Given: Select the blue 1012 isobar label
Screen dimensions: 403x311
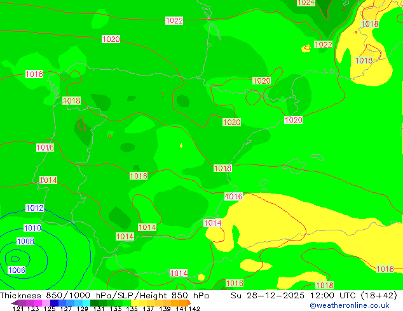Looking at the screenshot, I should [x=35, y=208].
